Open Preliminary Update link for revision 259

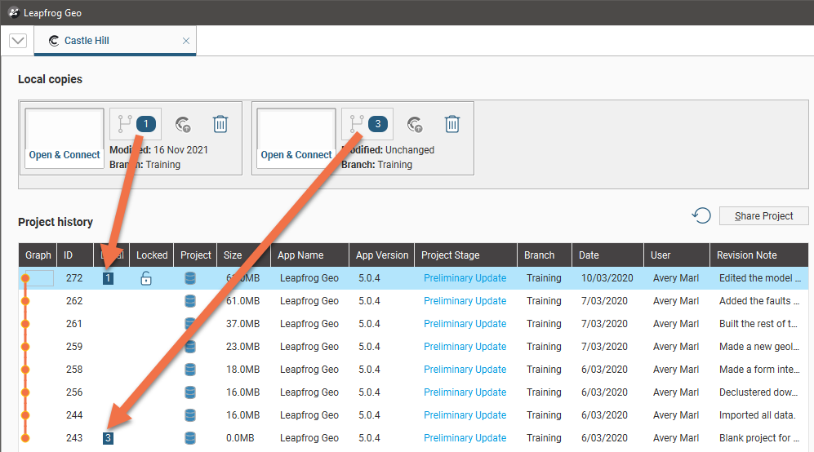click(465, 347)
